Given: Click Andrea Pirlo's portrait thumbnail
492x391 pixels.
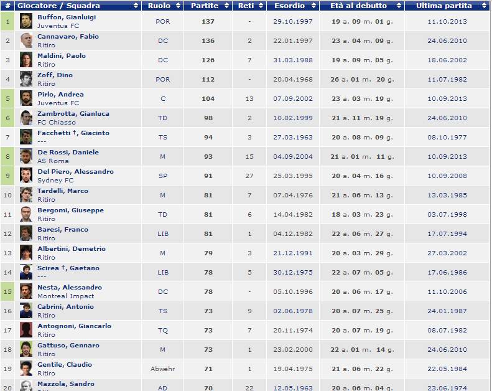Looking at the screenshot, I should pos(26,99).
